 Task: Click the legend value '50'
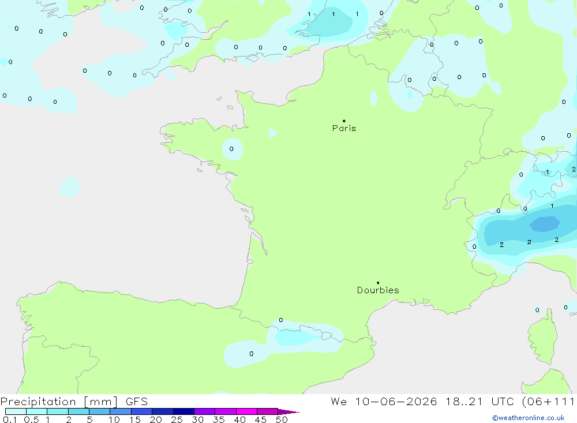282,420
